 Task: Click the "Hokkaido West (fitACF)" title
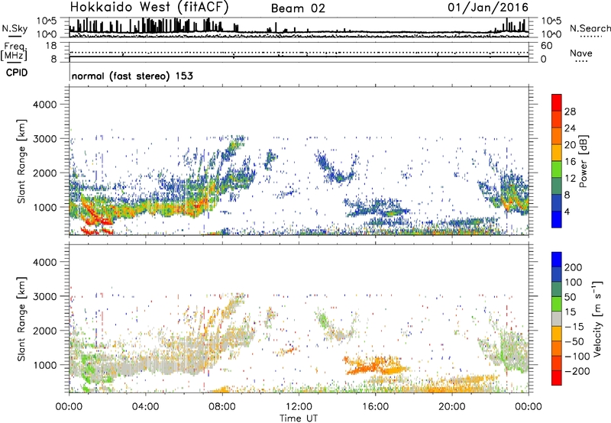[149, 7]
